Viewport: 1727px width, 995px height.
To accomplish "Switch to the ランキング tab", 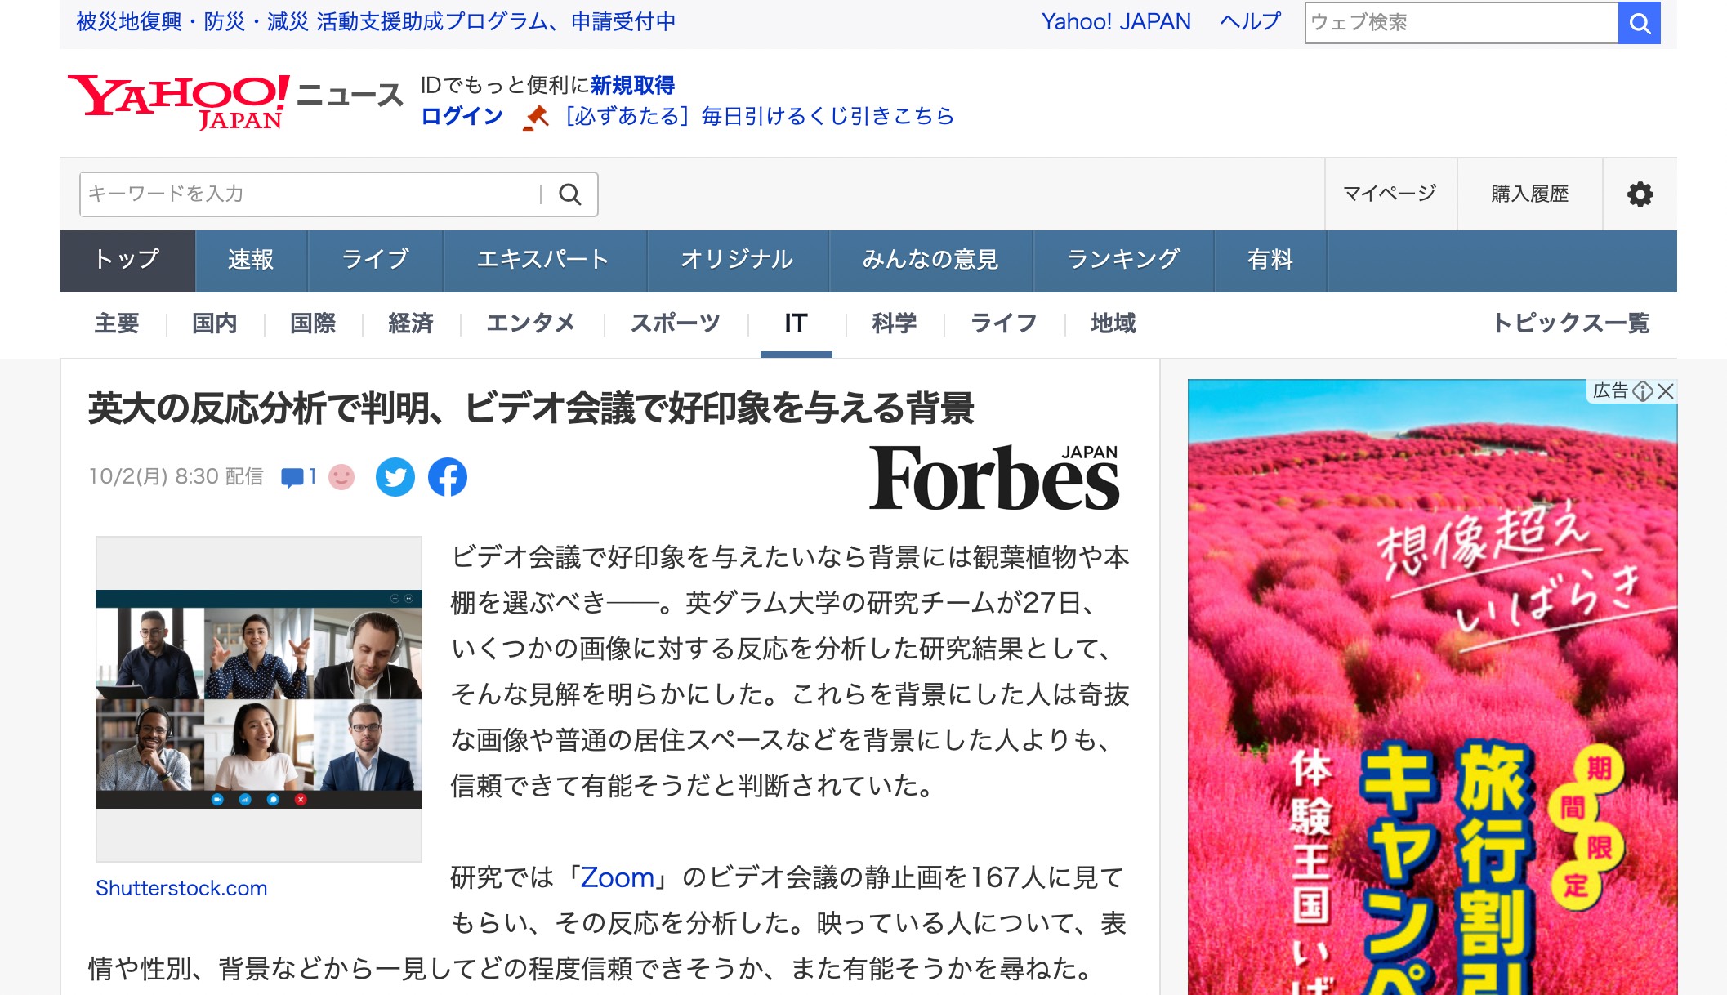I will [1123, 261].
